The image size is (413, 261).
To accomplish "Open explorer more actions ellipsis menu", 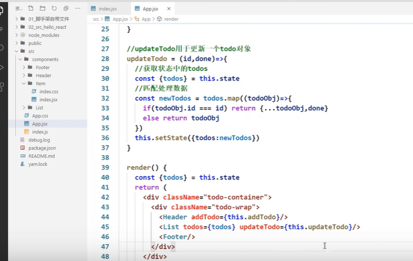I will pos(78,8).
